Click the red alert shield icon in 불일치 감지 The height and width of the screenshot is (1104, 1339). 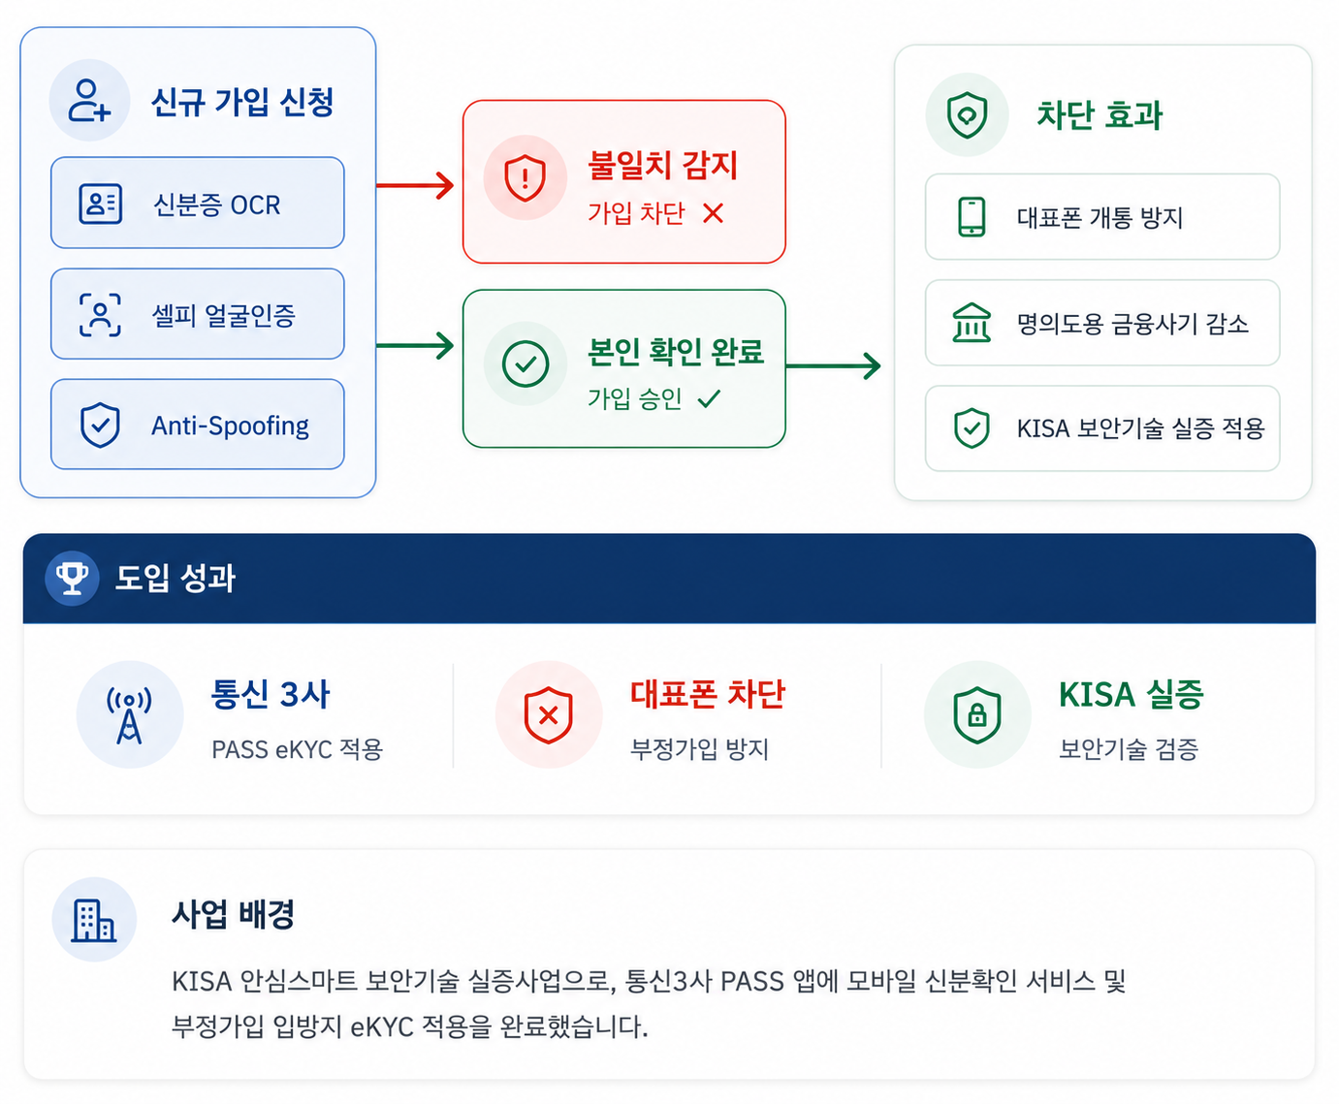[525, 178]
